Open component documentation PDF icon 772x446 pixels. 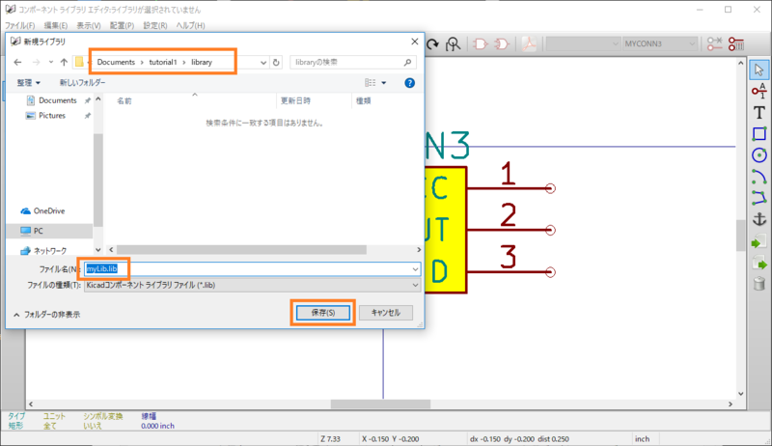529,44
